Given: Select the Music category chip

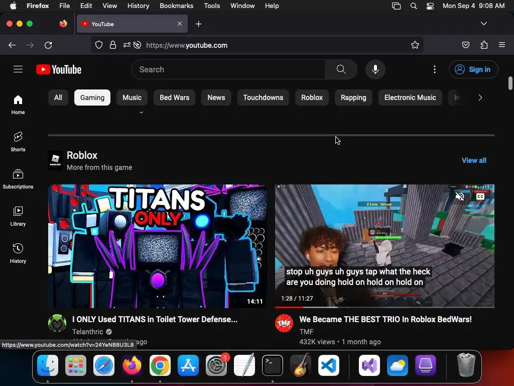Looking at the screenshot, I should 132,98.
